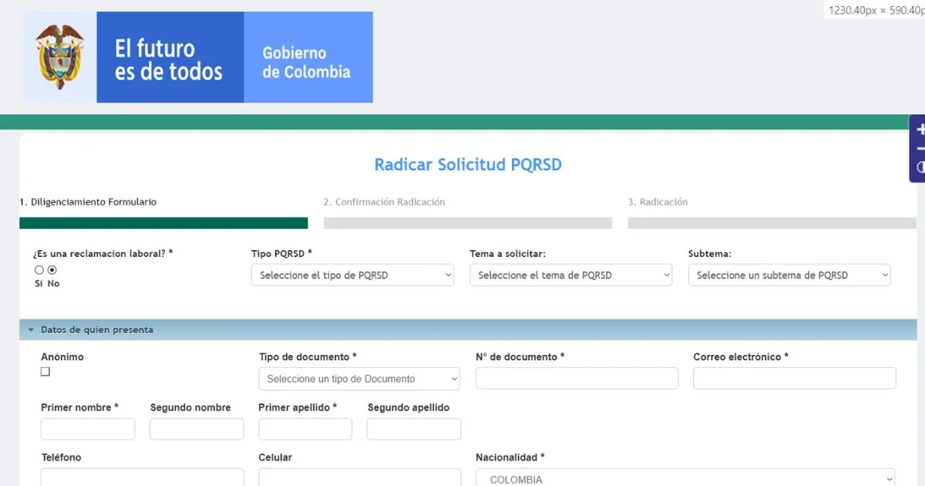Image resolution: width=925 pixels, height=486 pixels.
Task: Select 'Si' for reclamacion laboral
Action: 39,270
